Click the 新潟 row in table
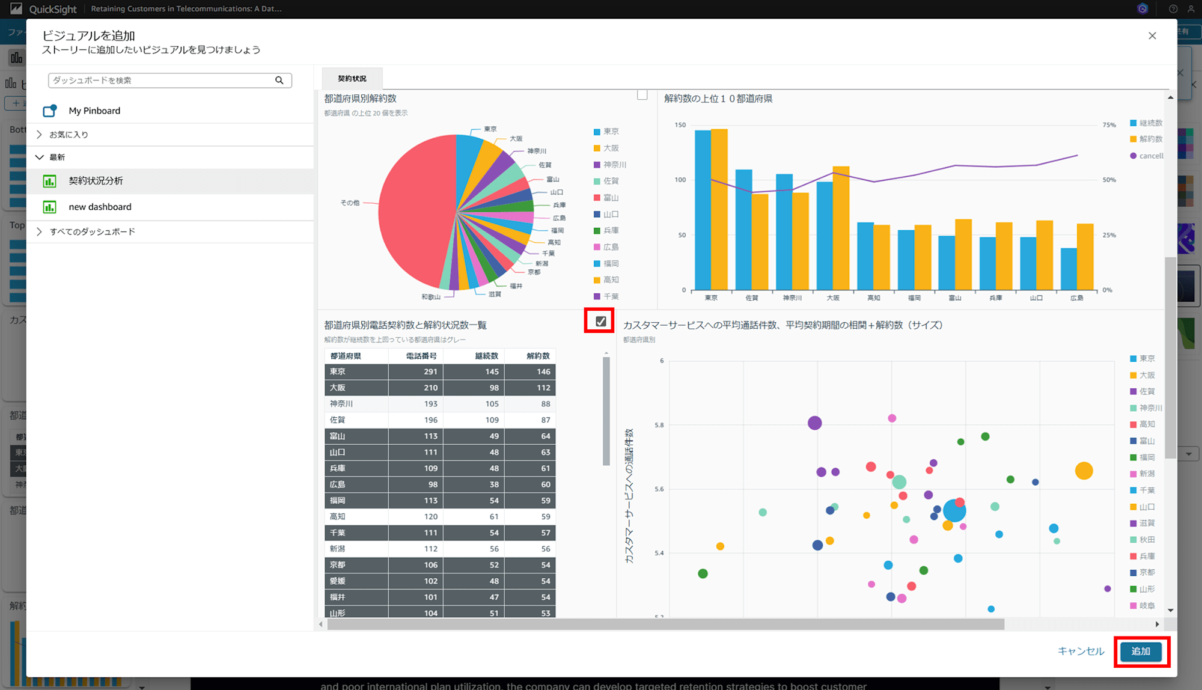Viewport: 1202px width, 690px height. coord(440,549)
